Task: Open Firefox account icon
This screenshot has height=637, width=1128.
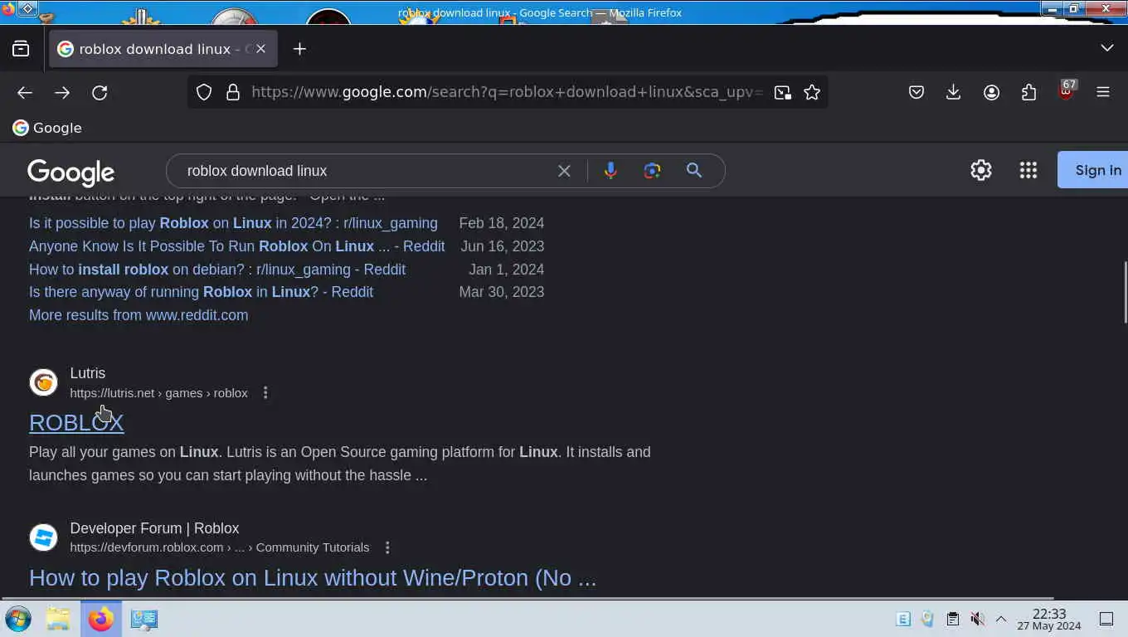Action: click(991, 92)
